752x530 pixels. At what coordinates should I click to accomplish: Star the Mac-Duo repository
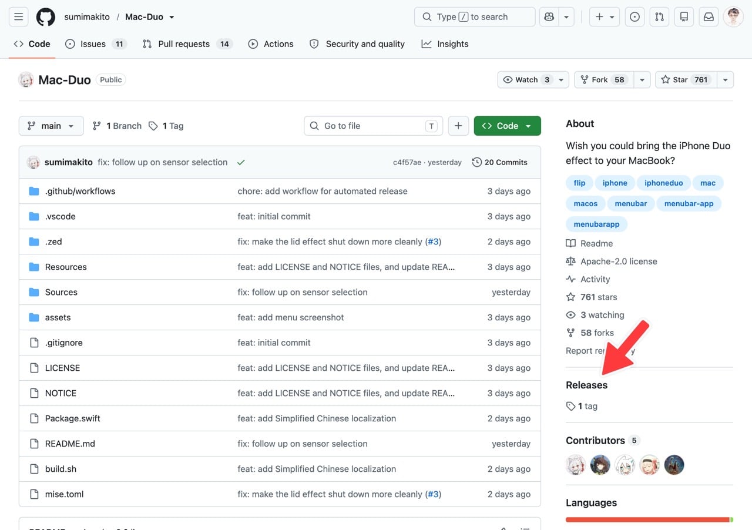click(x=686, y=80)
